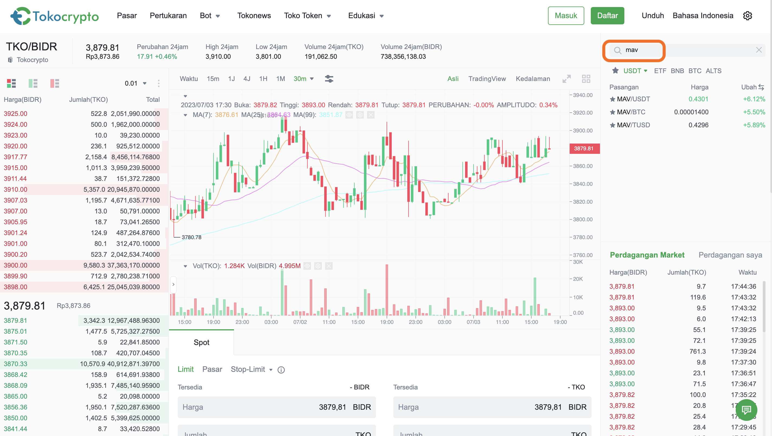
Task: Swap the Ubah column display mode
Action: point(761,87)
